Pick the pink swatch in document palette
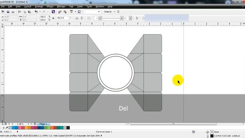The height and width of the screenshot is (138, 245). pos(20,128)
